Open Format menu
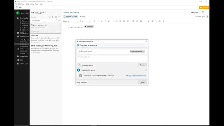 coord(32,4)
